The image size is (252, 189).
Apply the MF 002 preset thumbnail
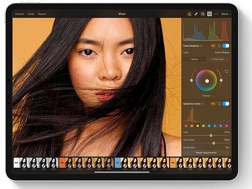click(x=190, y=163)
